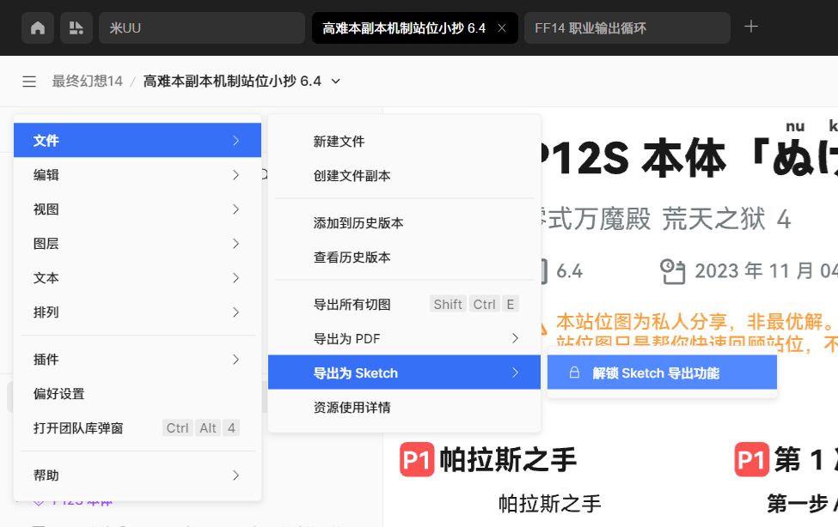This screenshot has height=527, width=838.
Task: Open the 帮助 submenu
Action: click(138, 476)
